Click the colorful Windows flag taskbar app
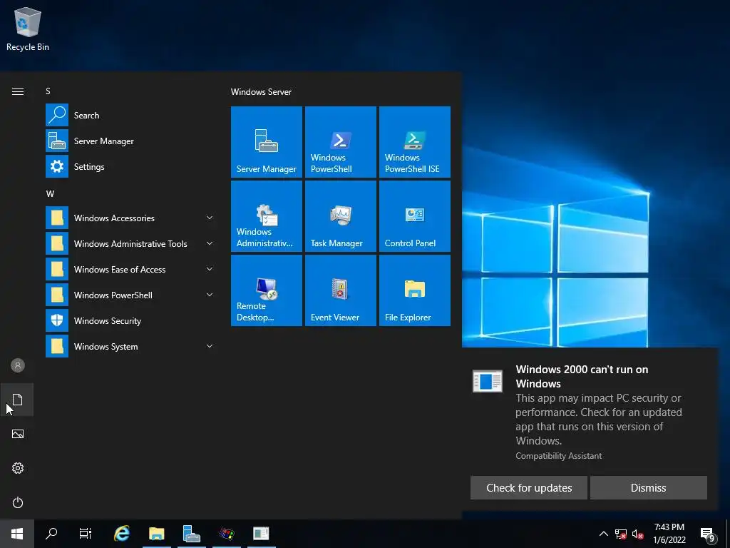This screenshot has height=548, width=730. (226, 534)
